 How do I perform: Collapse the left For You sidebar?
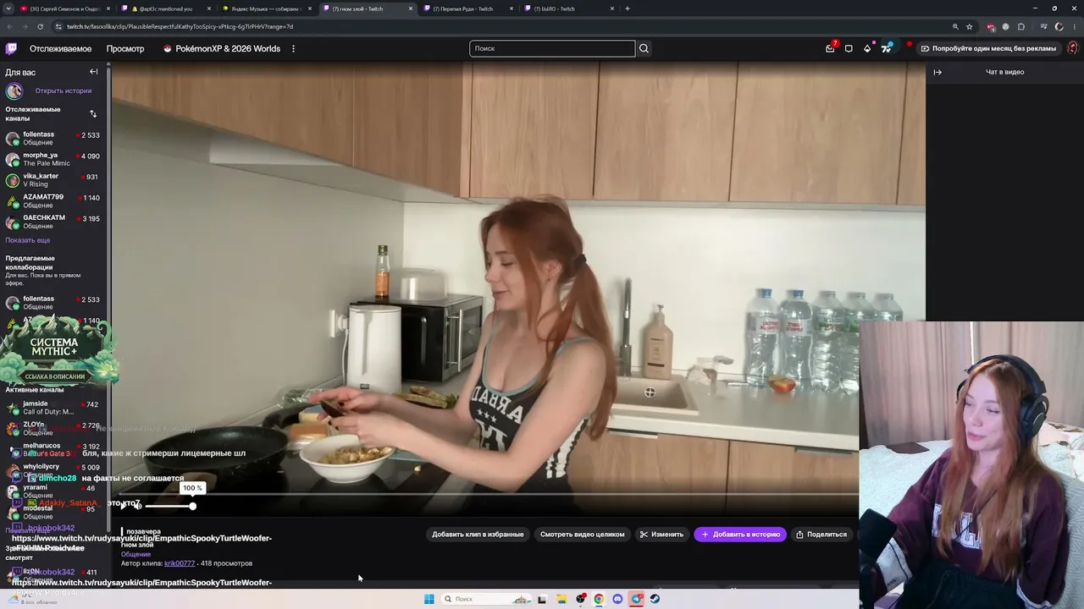coord(94,72)
